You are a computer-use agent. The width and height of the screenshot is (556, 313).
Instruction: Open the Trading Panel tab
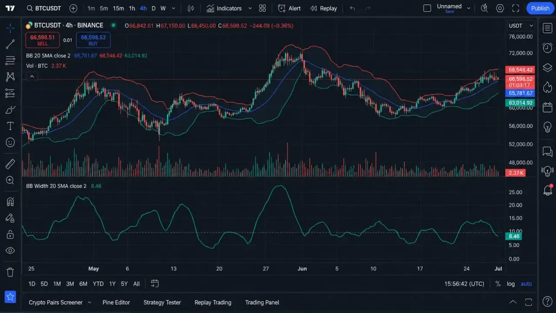tap(262, 302)
